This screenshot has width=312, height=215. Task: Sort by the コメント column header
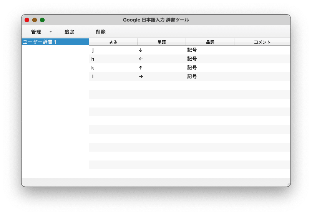coord(262,42)
